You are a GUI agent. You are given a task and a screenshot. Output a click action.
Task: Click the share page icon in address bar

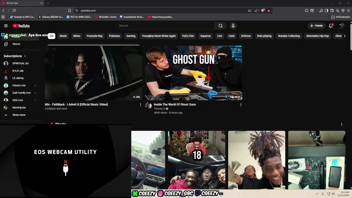[x=256, y=10]
